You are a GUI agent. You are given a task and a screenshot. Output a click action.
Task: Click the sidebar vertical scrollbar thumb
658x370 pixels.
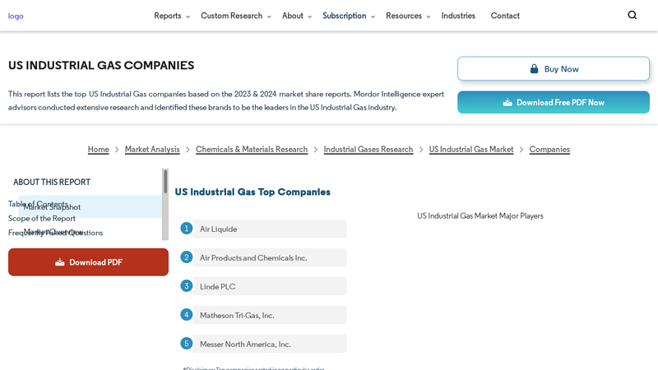[x=165, y=182]
